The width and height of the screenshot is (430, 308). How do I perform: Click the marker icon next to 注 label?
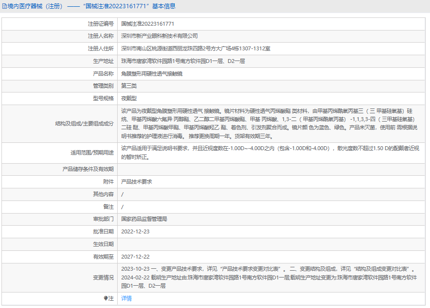106,299
